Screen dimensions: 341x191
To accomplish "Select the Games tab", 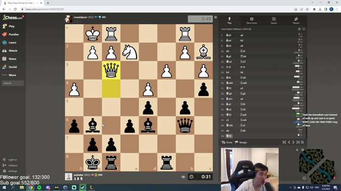I will [274, 20].
